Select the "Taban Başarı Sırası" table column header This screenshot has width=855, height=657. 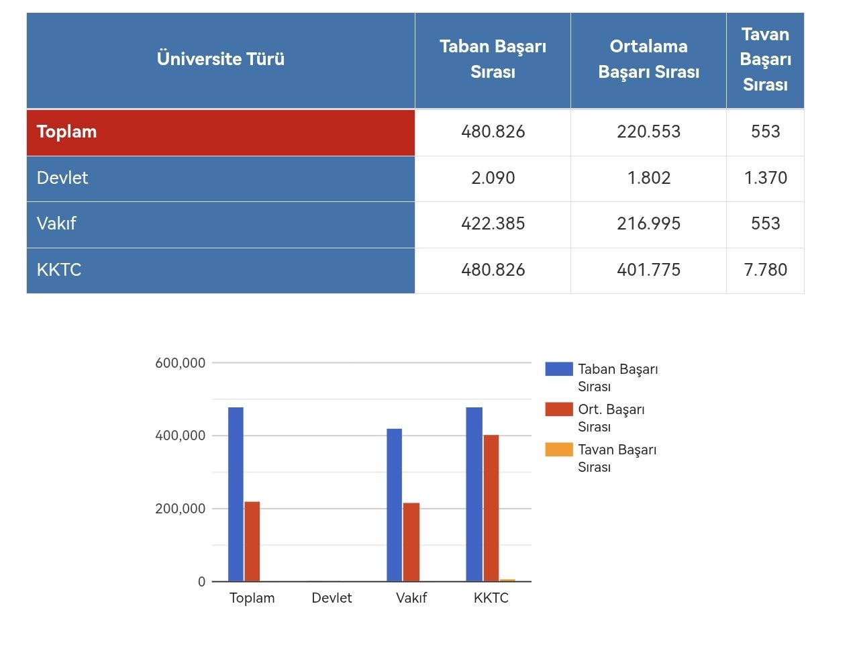coord(493,60)
